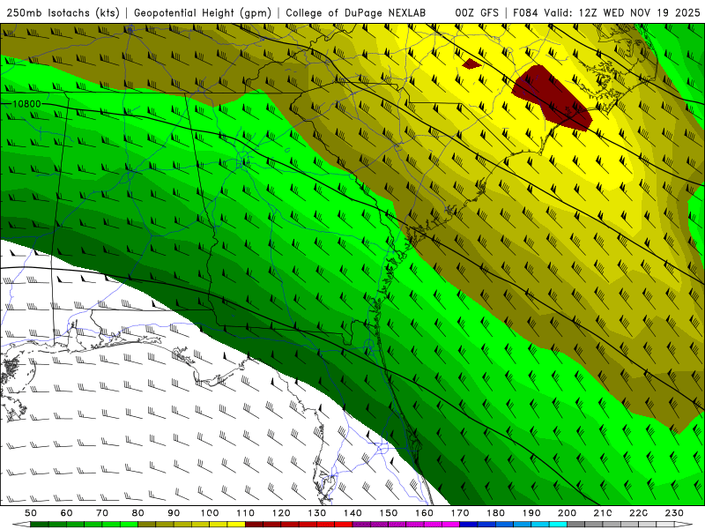
Task: Click the '120' legend value
Action: click(x=281, y=513)
